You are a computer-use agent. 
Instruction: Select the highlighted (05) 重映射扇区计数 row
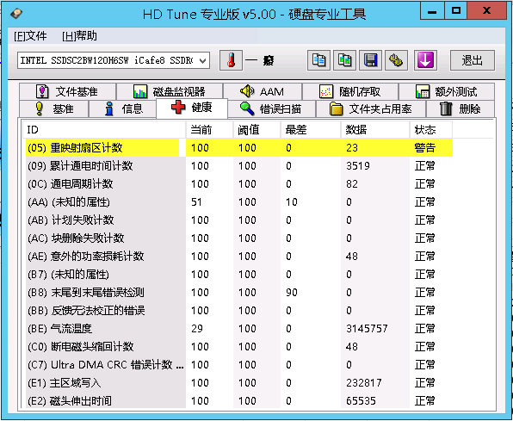239,147
